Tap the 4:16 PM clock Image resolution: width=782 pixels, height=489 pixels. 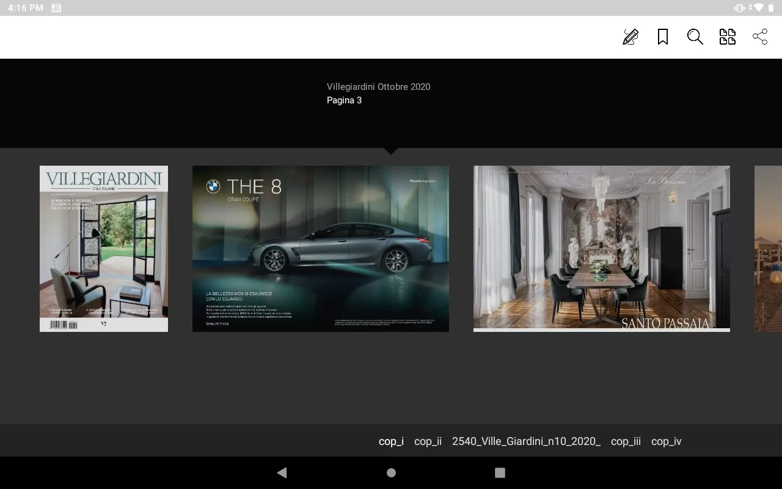(x=25, y=8)
